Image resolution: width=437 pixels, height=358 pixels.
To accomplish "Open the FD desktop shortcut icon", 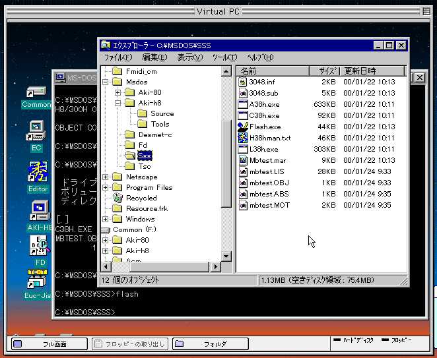I will [40, 246].
